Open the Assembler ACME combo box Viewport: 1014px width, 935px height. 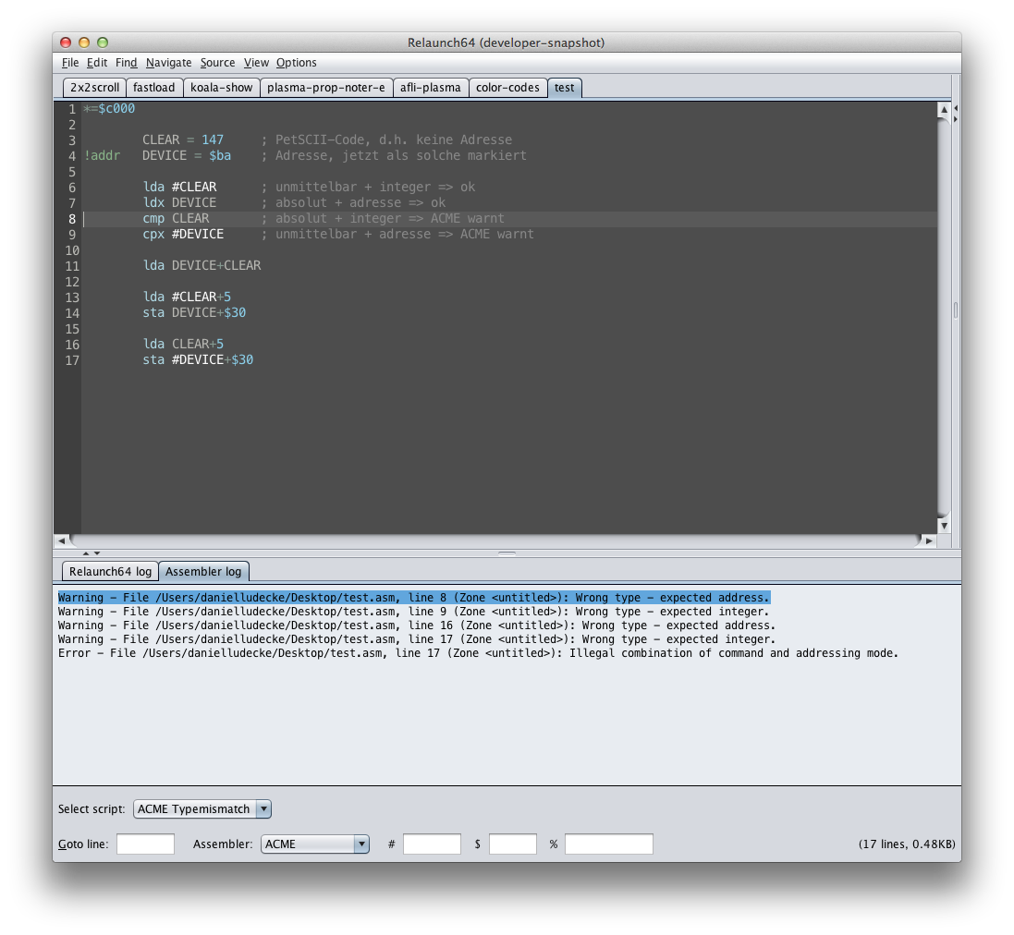pyautogui.click(x=314, y=844)
